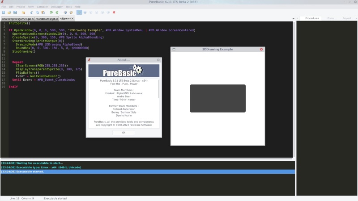Click the PureBasic logo banner in About
This screenshot has height=201, width=358.
124,71
